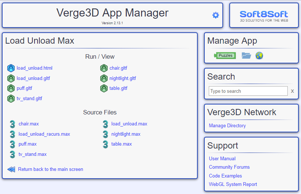The height and width of the screenshot is (194, 301).
Task: Clear the search with the x button
Action: [x=292, y=91]
